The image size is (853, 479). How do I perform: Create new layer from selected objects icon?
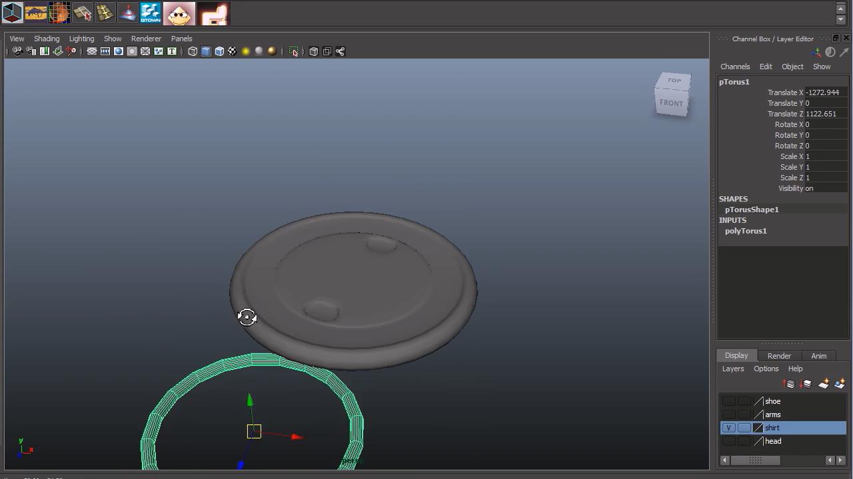(x=840, y=384)
